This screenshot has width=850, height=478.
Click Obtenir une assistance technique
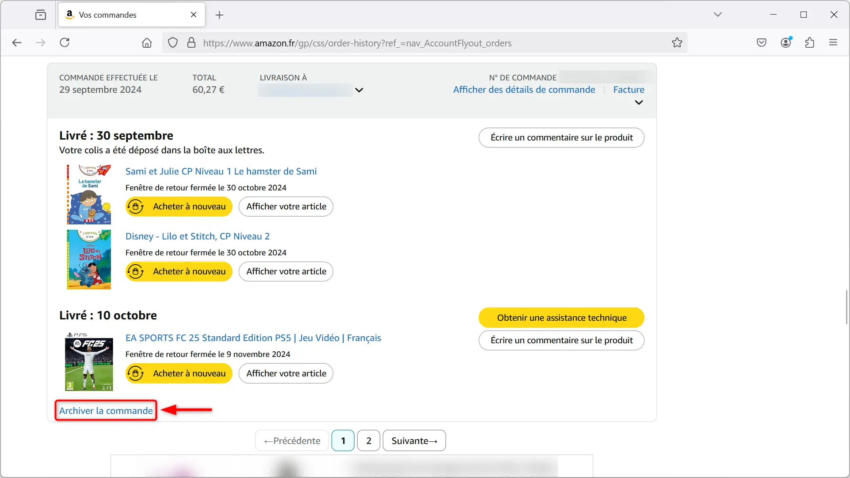click(561, 318)
